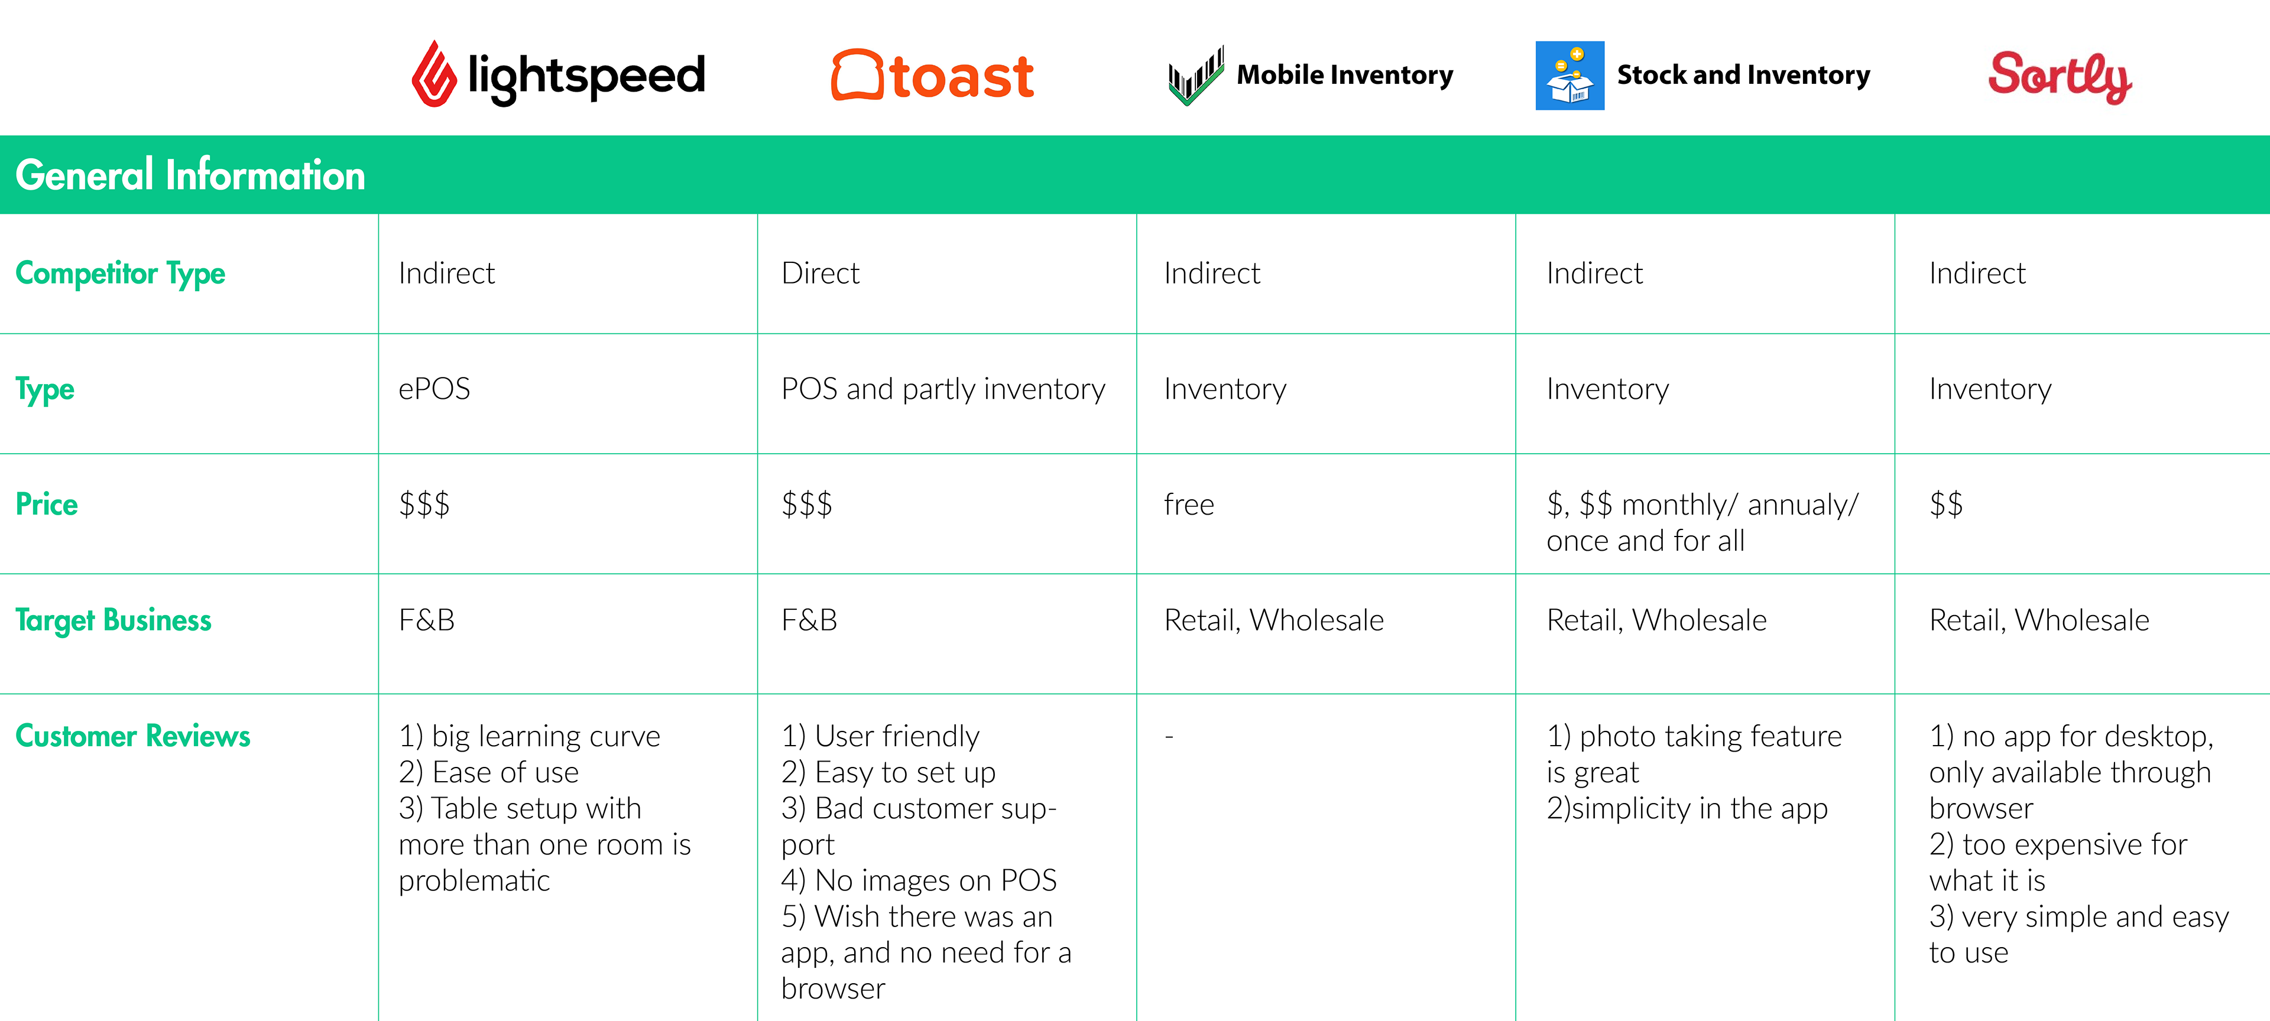
Task: Select the Competitor Type row label
Action: (x=121, y=274)
